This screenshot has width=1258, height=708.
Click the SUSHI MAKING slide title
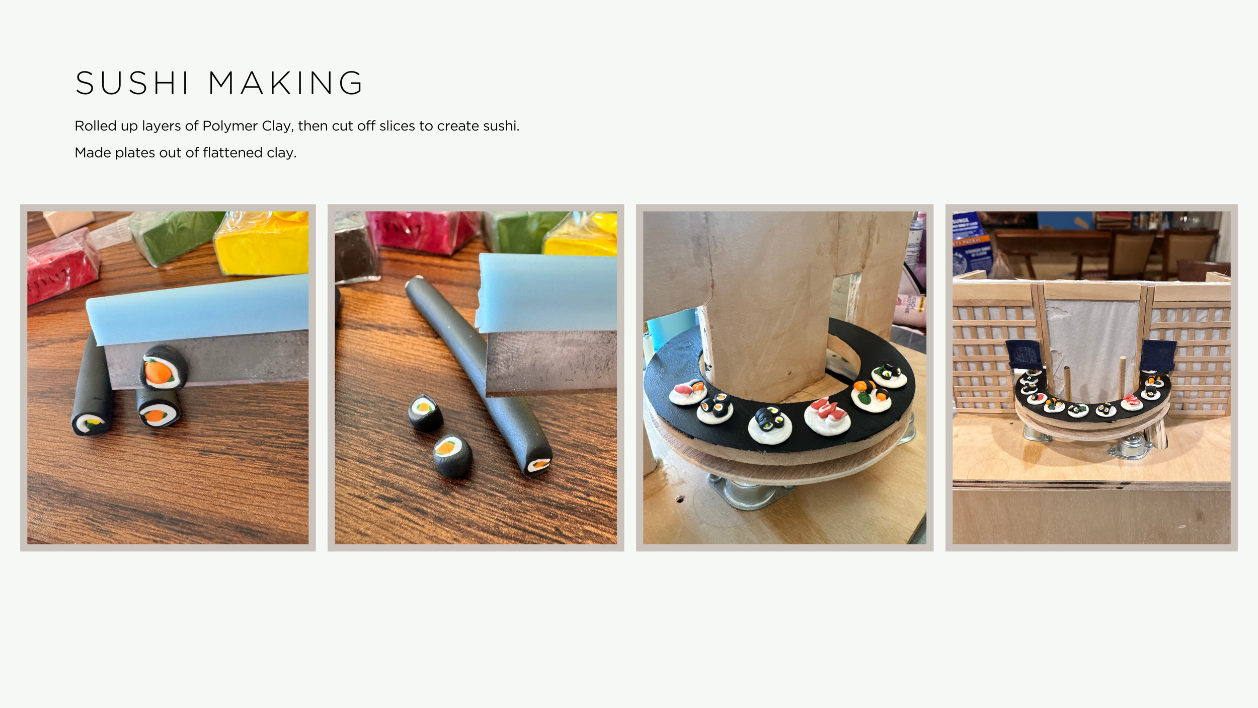219,83
